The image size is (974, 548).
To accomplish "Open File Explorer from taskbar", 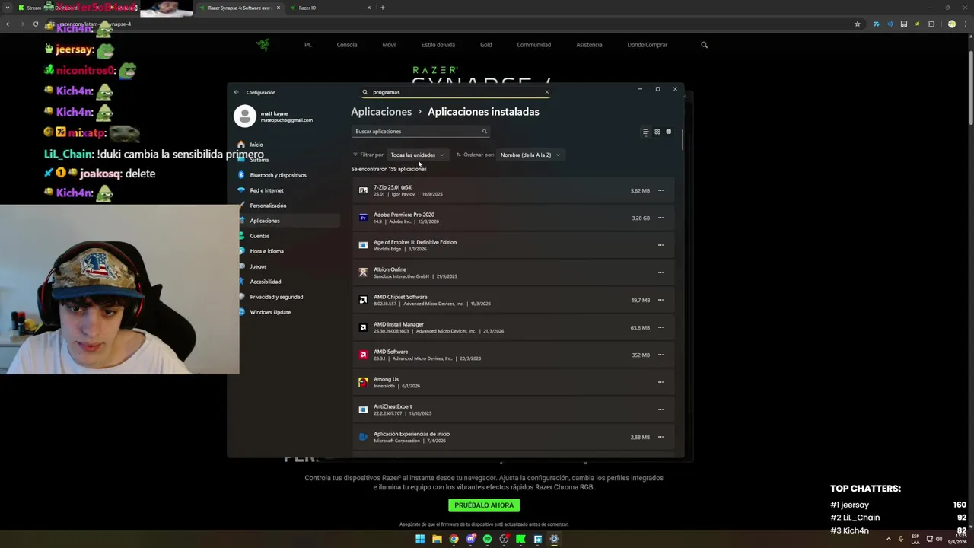I will [x=437, y=539].
